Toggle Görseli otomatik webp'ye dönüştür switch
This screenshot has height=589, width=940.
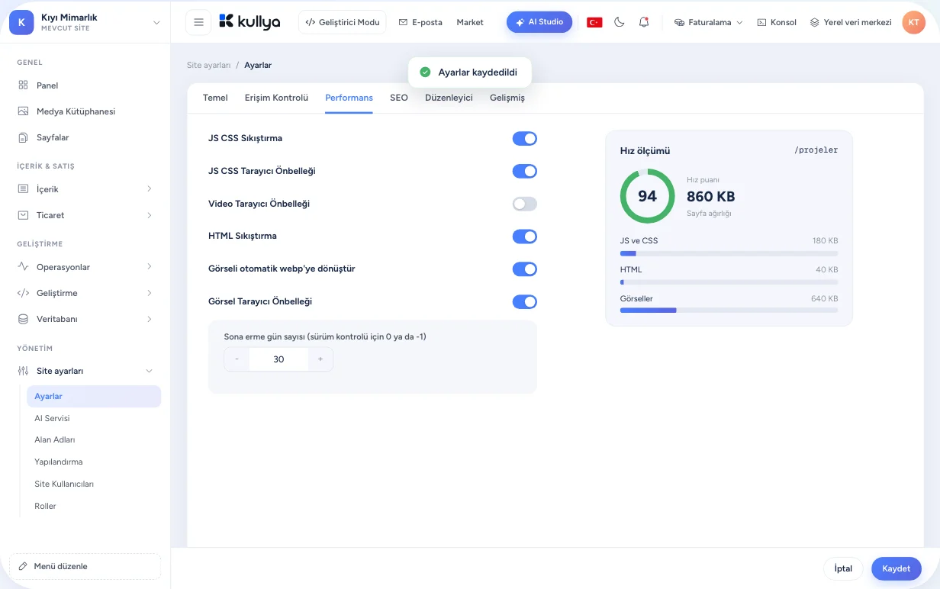(x=525, y=269)
